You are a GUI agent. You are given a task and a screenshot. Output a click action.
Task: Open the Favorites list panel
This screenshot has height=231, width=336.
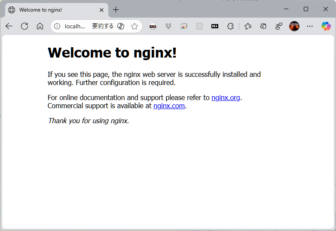tap(248, 26)
